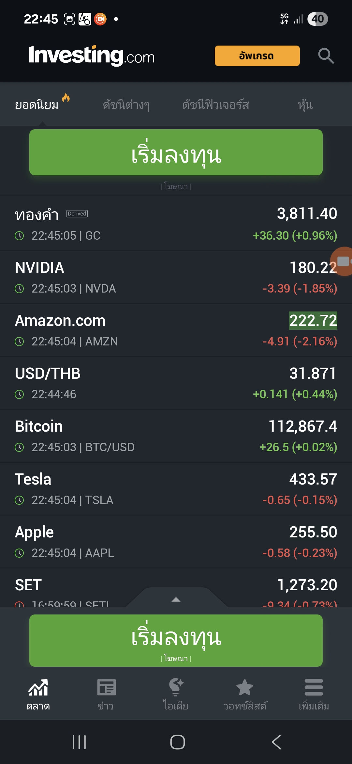
Task: Open the search magnifier icon
Action: click(x=326, y=56)
